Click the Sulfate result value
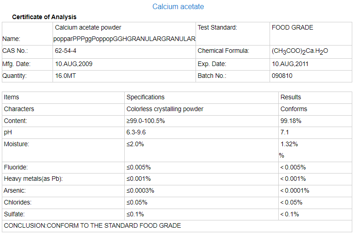 pyautogui.click(x=289, y=214)
